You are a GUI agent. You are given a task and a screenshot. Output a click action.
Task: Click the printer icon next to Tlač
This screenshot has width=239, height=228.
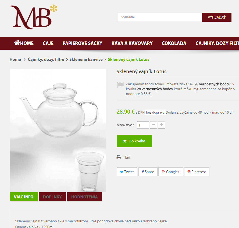119,157
